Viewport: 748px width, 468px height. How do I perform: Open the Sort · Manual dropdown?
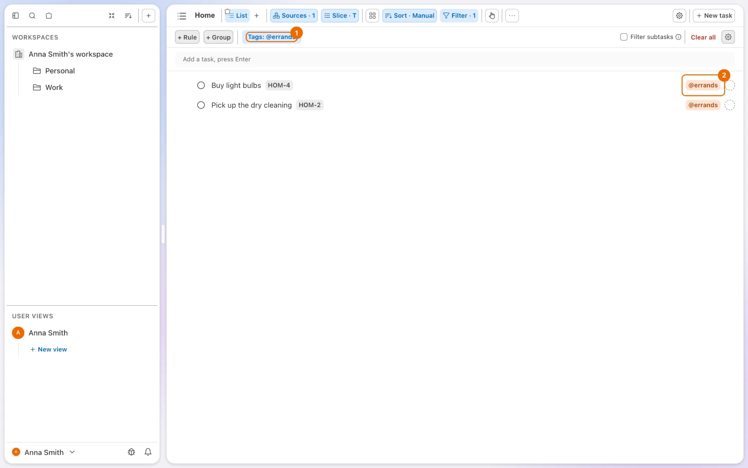pos(410,15)
